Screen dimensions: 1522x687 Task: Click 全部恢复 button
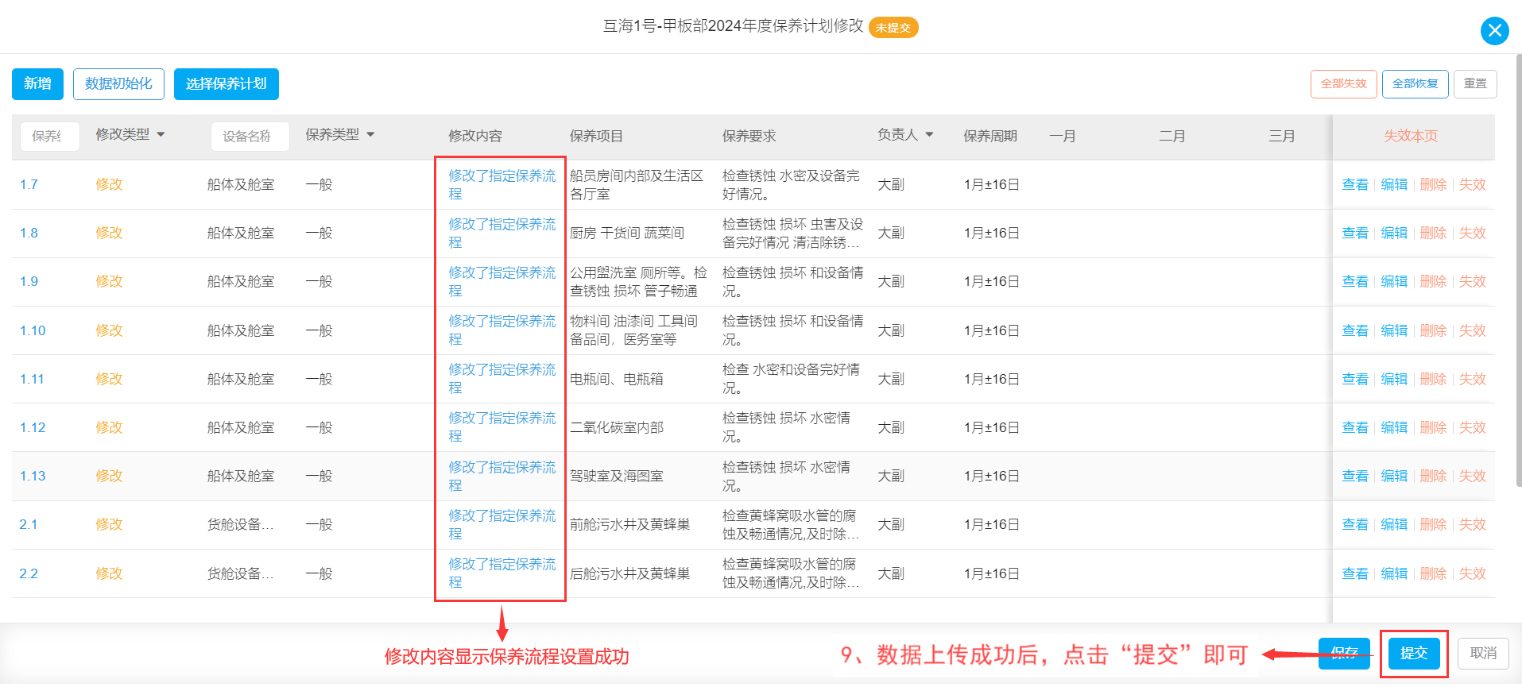(x=1415, y=83)
